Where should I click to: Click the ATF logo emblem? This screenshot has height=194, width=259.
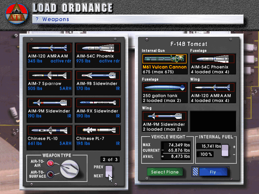click(17, 13)
